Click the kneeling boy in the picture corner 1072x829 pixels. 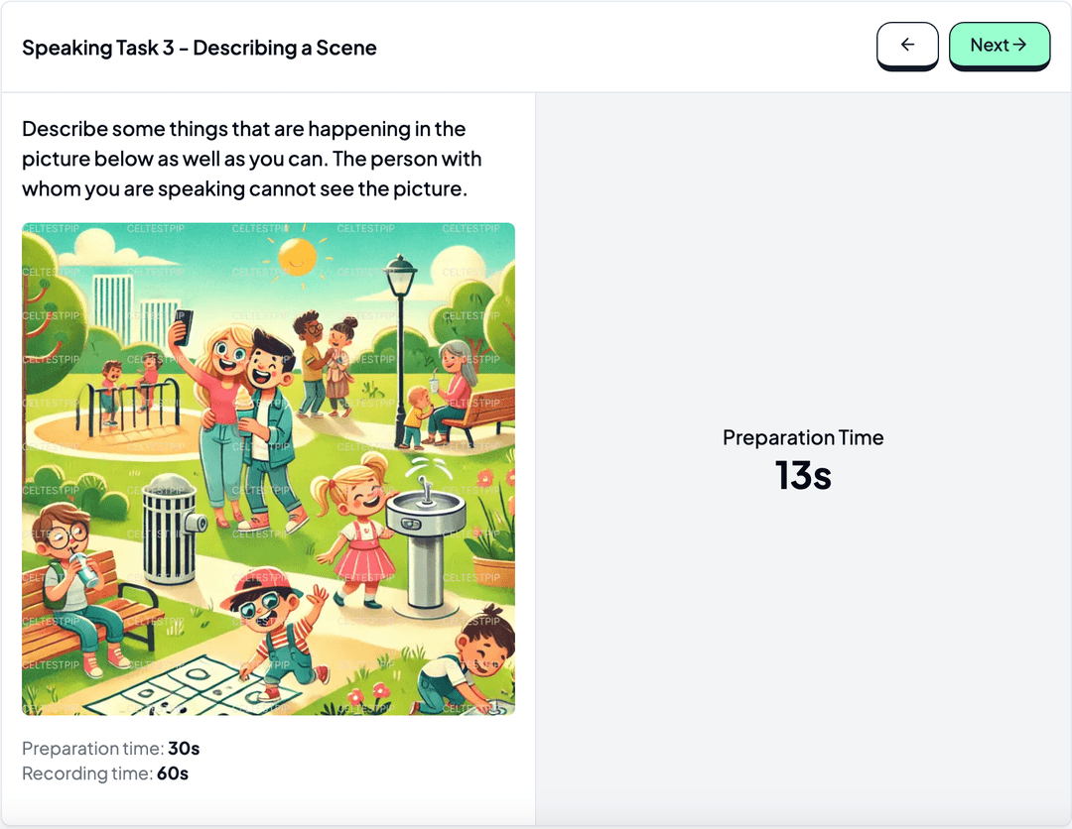467,659
